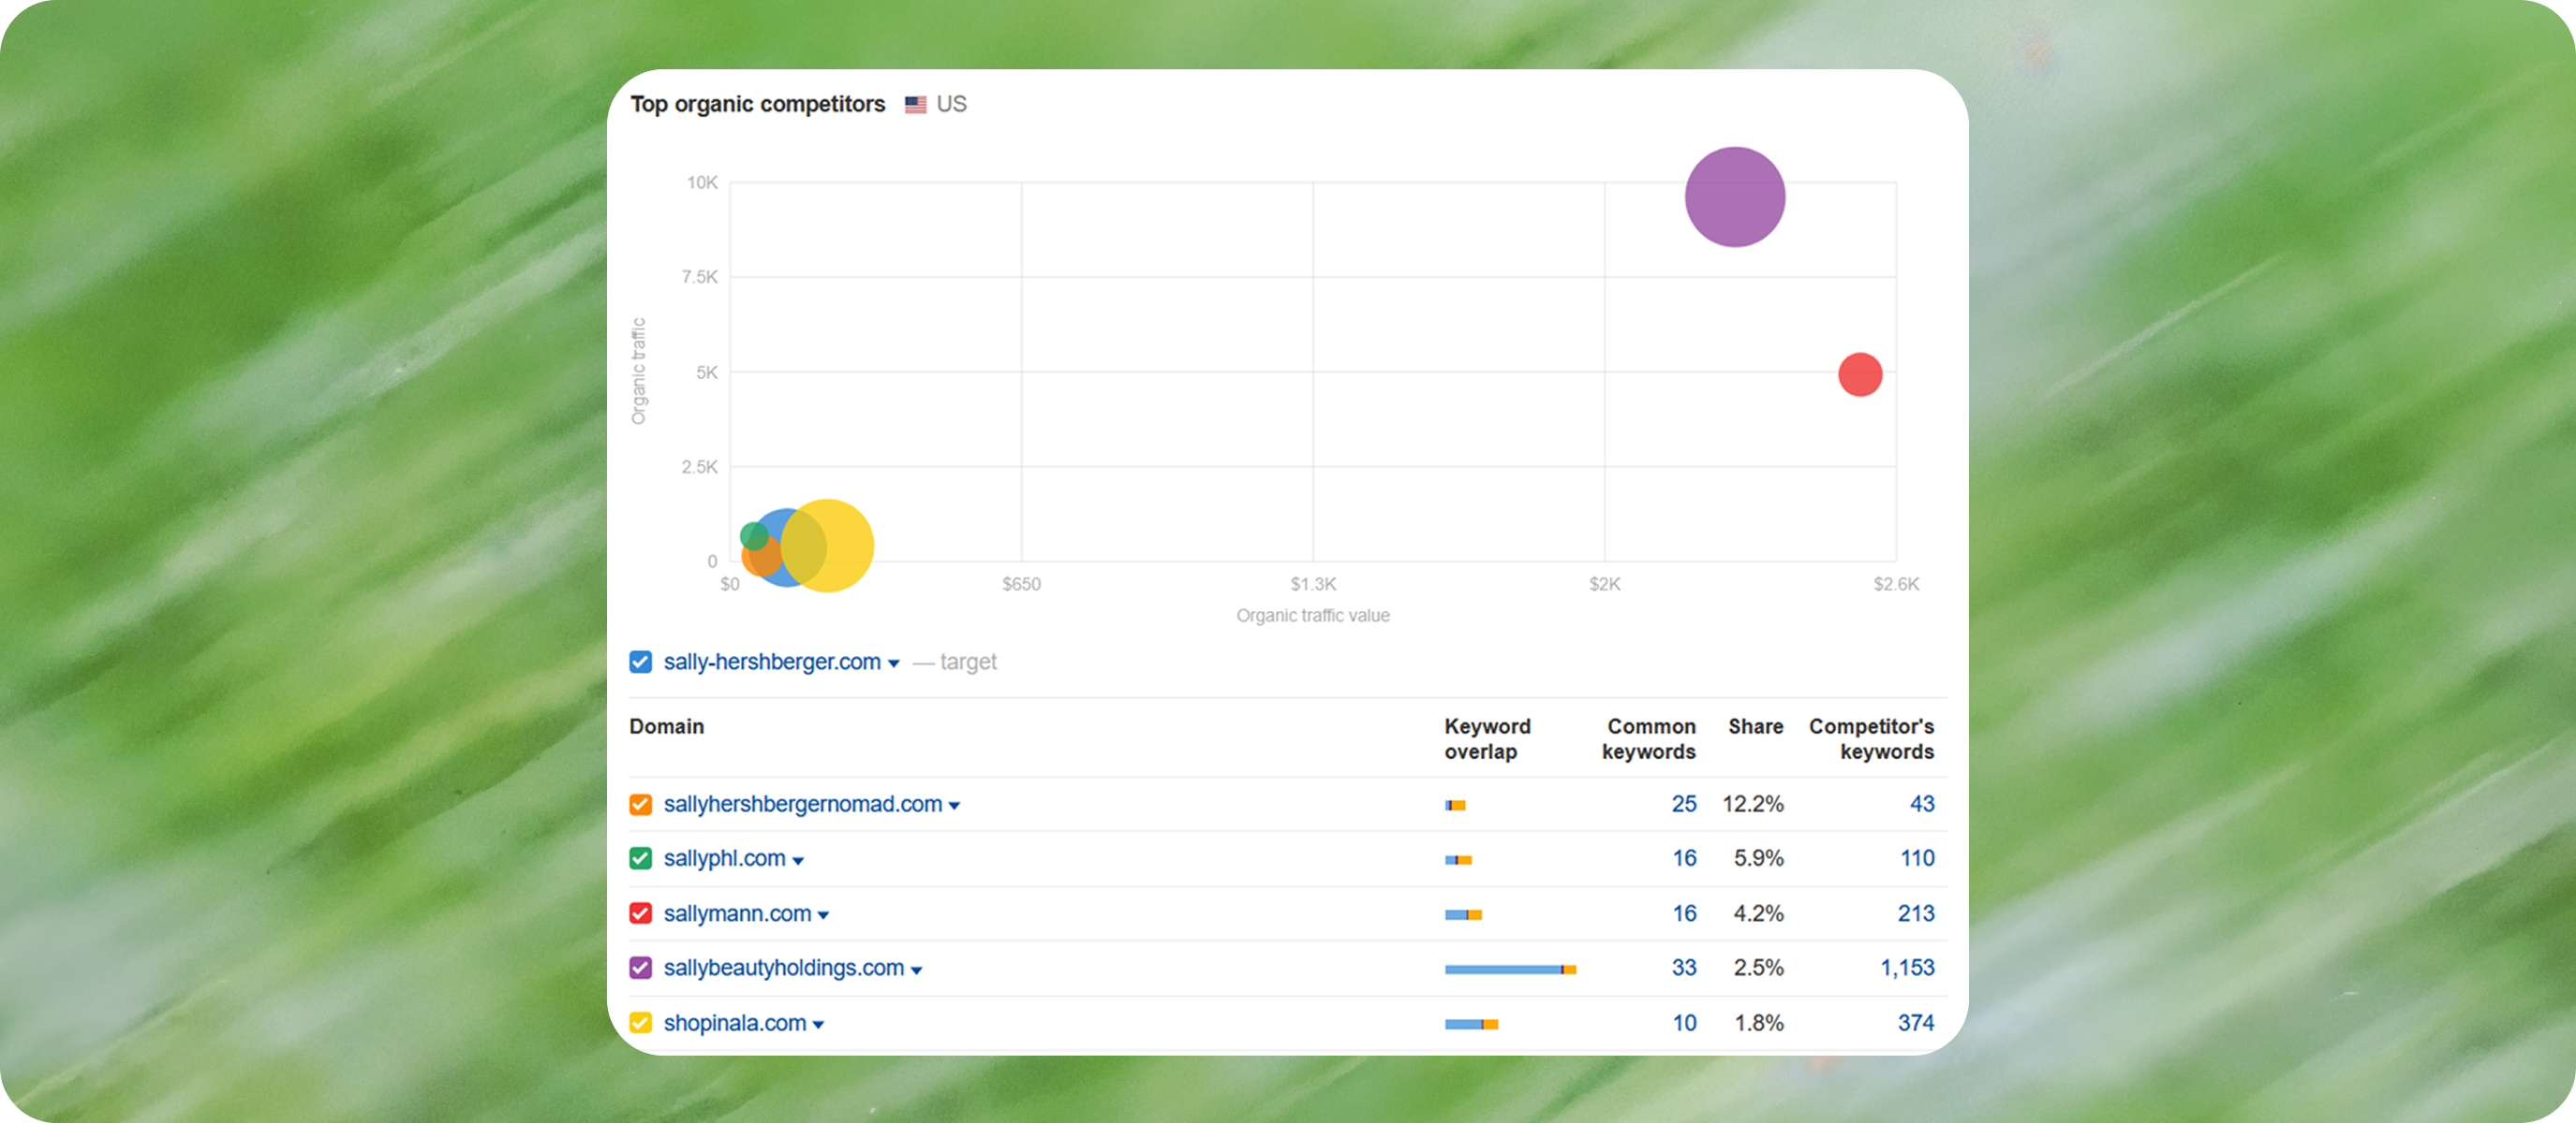The height and width of the screenshot is (1123, 2576).
Task: Uncheck the sally-hershberger.com target checkbox
Action: 641,663
